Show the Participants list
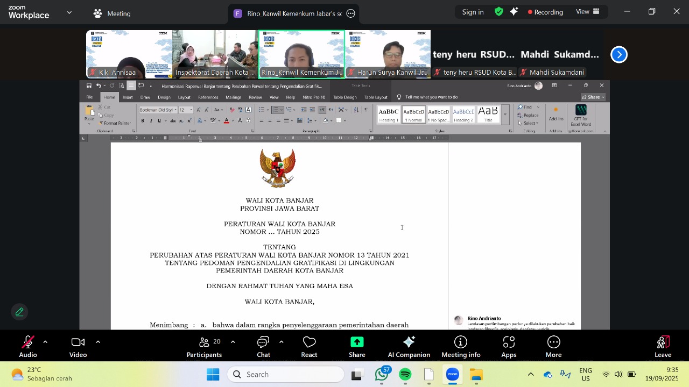 point(204,347)
